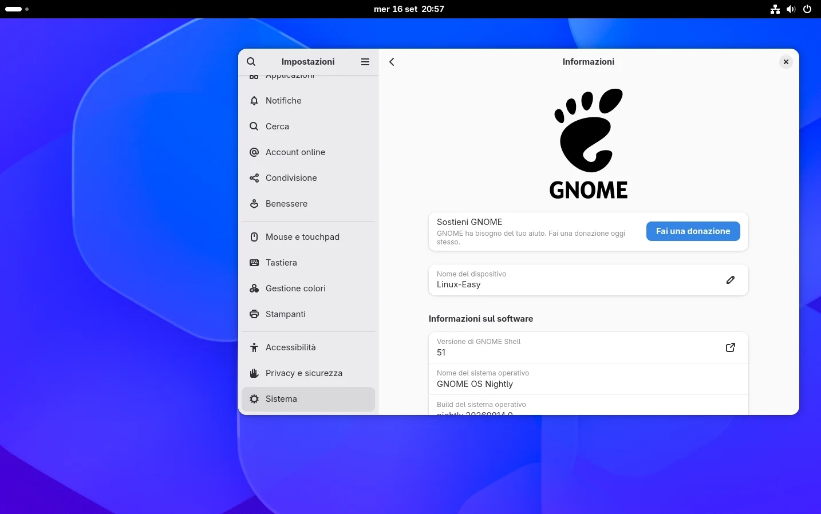Select Benessere in sidebar
The height and width of the screenshot is (514, 821).
309,204
